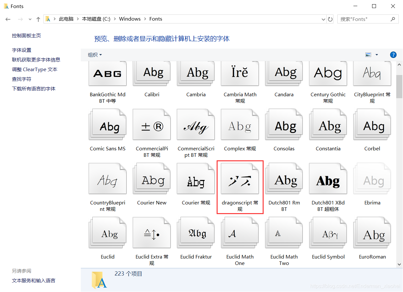Open 控制面板主页 link

[26, 36]
